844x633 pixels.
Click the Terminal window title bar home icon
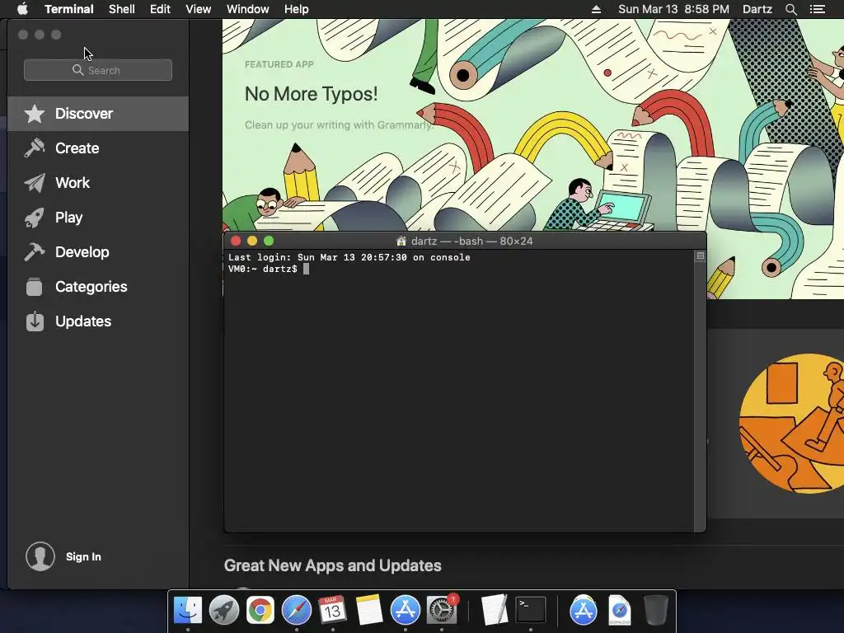tap(401, 241)
